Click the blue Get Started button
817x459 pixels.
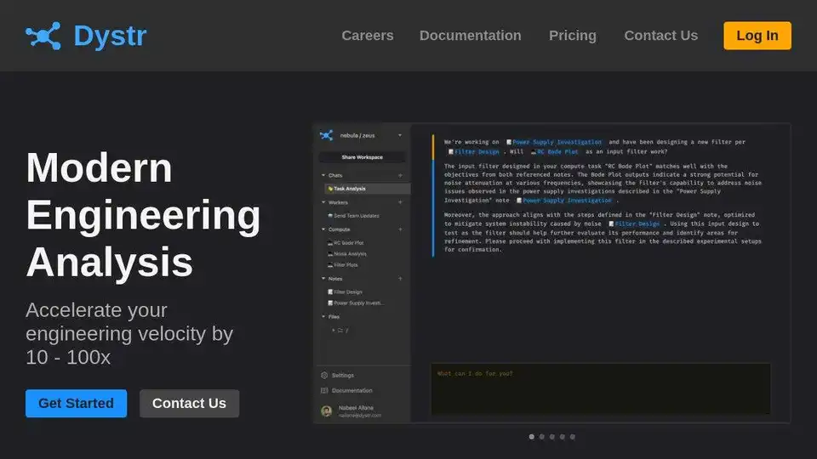(x=76, y=403)
